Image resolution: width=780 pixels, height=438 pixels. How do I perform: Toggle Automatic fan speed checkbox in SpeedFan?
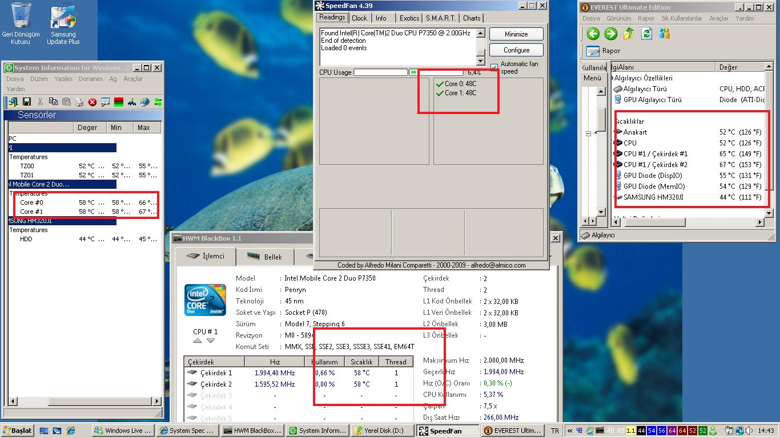point(494,68)
